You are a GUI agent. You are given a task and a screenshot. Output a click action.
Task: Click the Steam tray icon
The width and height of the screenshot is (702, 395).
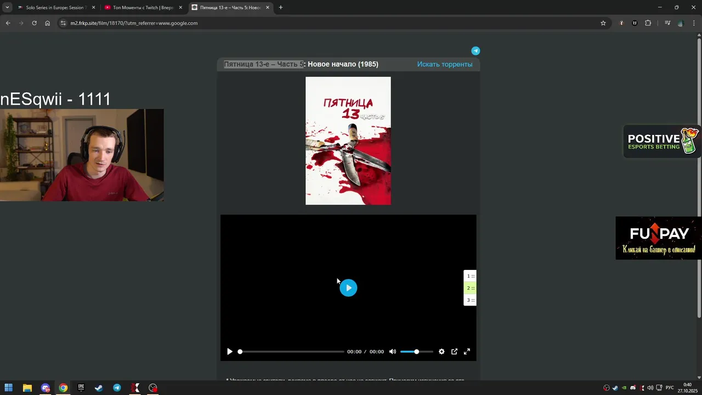(x=615, y=388)
